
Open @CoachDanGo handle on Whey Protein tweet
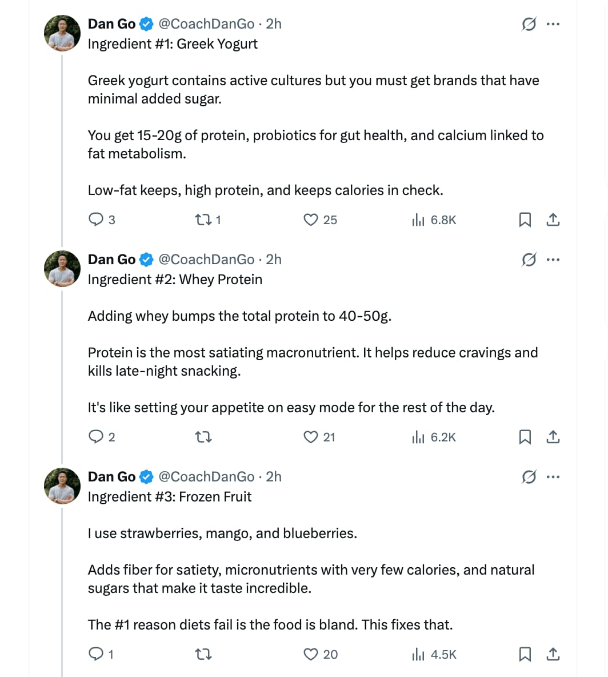click(x=206, y=260)
